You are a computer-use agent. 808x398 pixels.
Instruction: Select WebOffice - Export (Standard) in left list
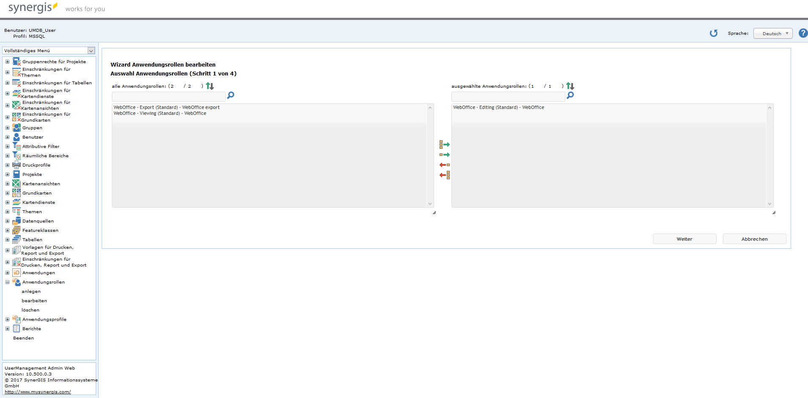click(x=166, y=107)
